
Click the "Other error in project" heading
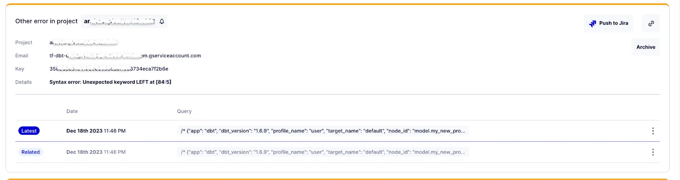coord(46,21)
